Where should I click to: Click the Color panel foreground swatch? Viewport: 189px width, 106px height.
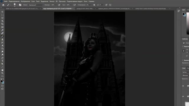(x=183, y=14)
